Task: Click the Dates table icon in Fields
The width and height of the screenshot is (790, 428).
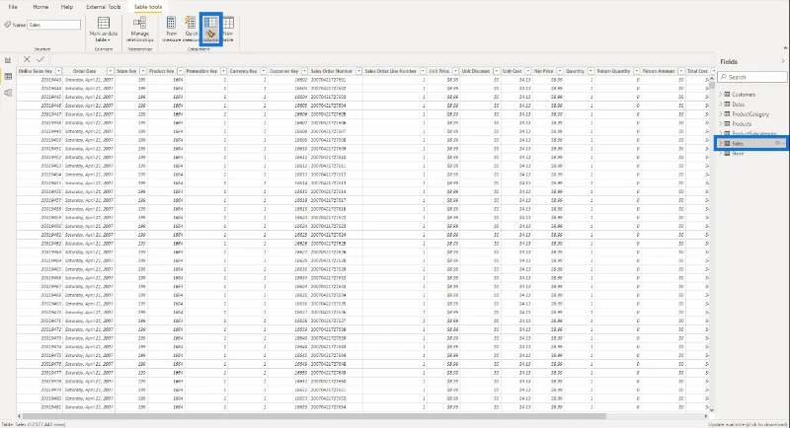Action: coord(727,105)
